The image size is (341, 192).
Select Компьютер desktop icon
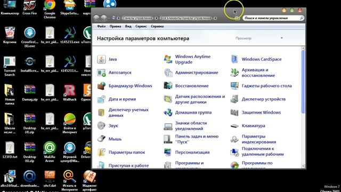(x=10, y=7)
